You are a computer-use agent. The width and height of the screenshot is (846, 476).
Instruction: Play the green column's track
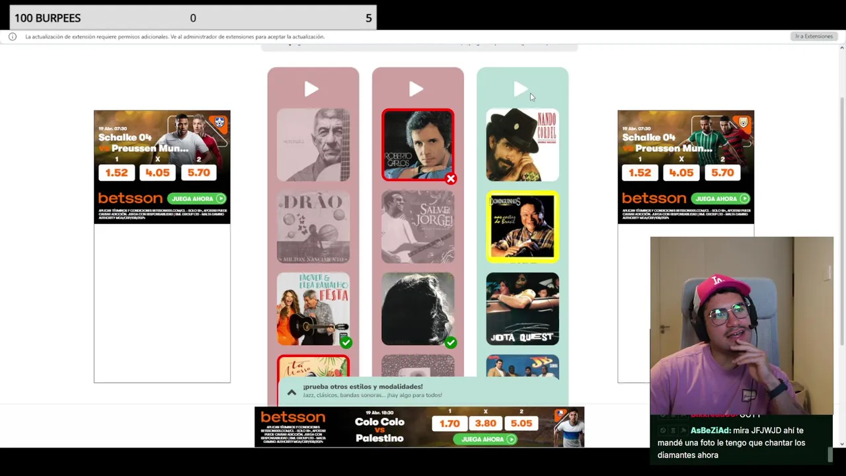[520, 89]
